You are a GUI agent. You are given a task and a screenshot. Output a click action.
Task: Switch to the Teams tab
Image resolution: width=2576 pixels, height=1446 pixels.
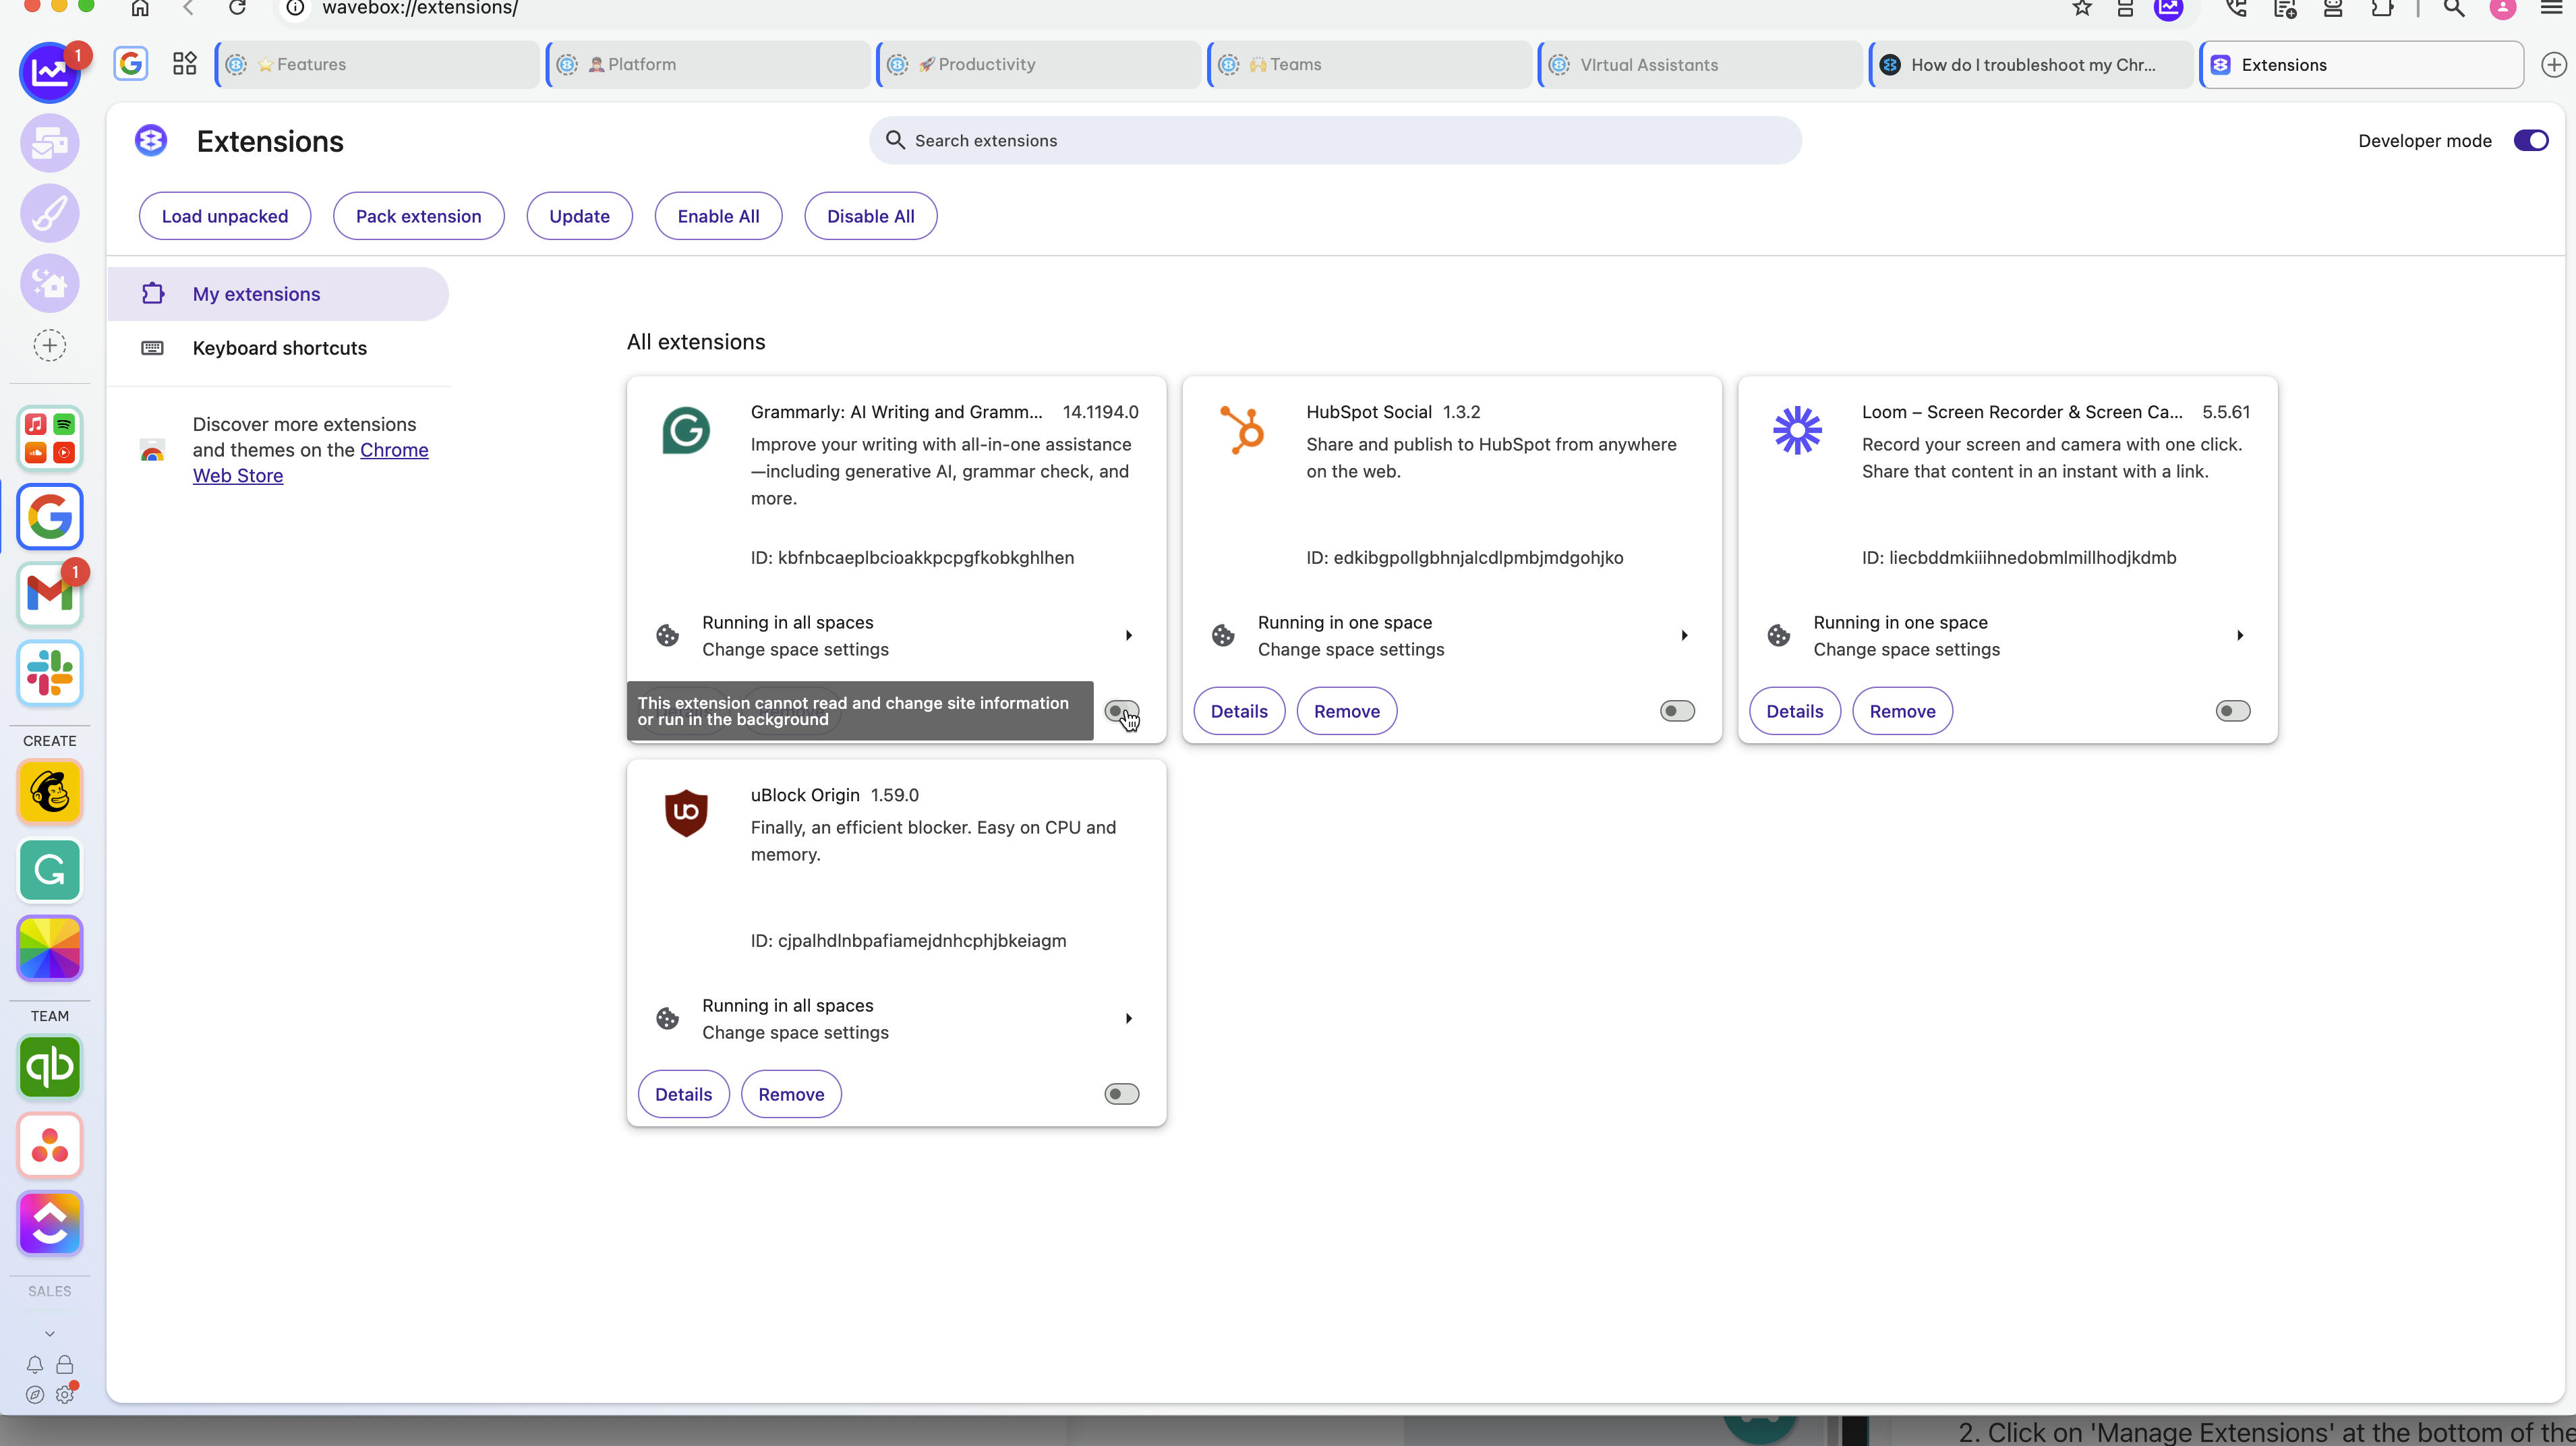tap(1370, 64)
